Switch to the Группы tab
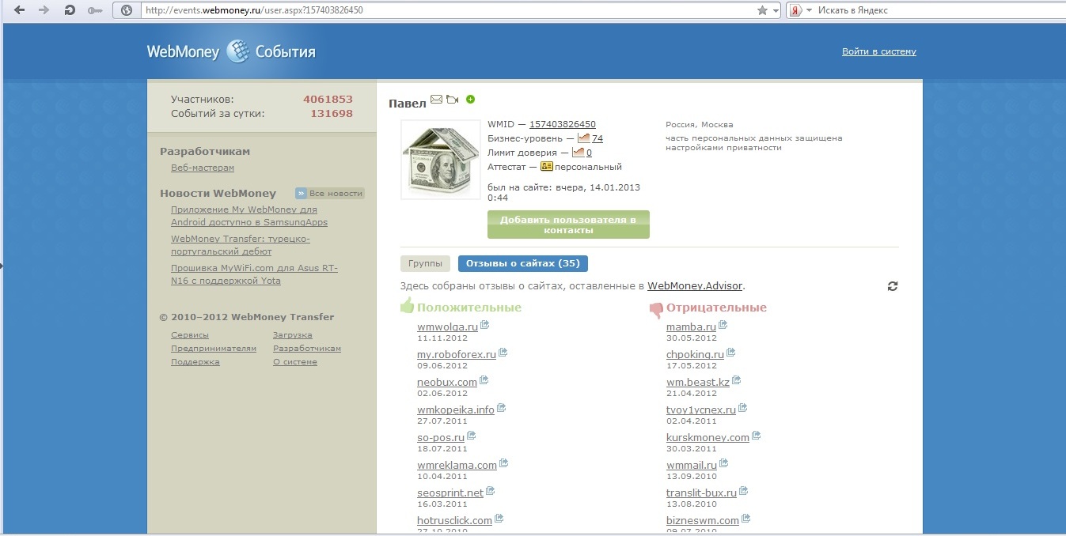The height and width of the screenshot is (536, 1066). click(x=425, y=264)
